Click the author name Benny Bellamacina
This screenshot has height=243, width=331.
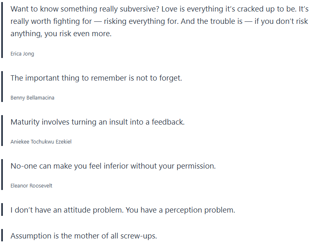pyautogui.click(x=32, y=98)
